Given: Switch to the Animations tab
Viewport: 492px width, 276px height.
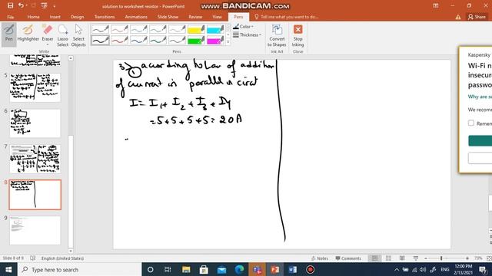Looking at the screenshot, I should [x=136, y=17].
